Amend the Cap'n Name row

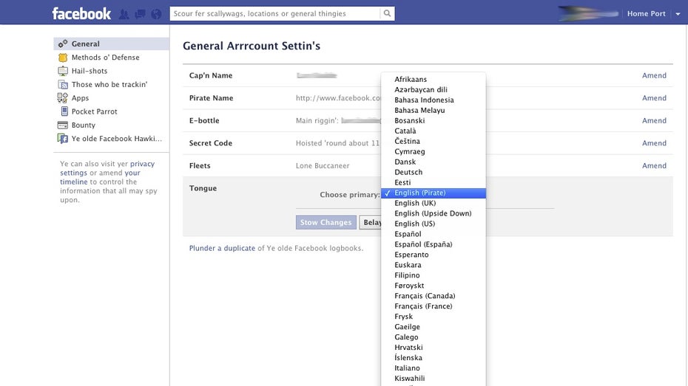[654, 75]
